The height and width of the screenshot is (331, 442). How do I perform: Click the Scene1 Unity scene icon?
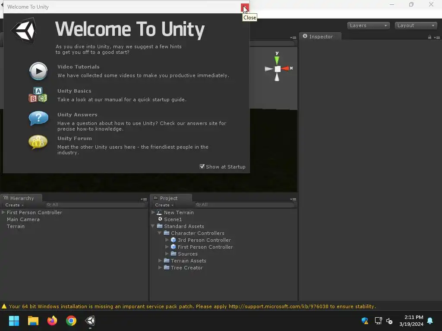160,219
